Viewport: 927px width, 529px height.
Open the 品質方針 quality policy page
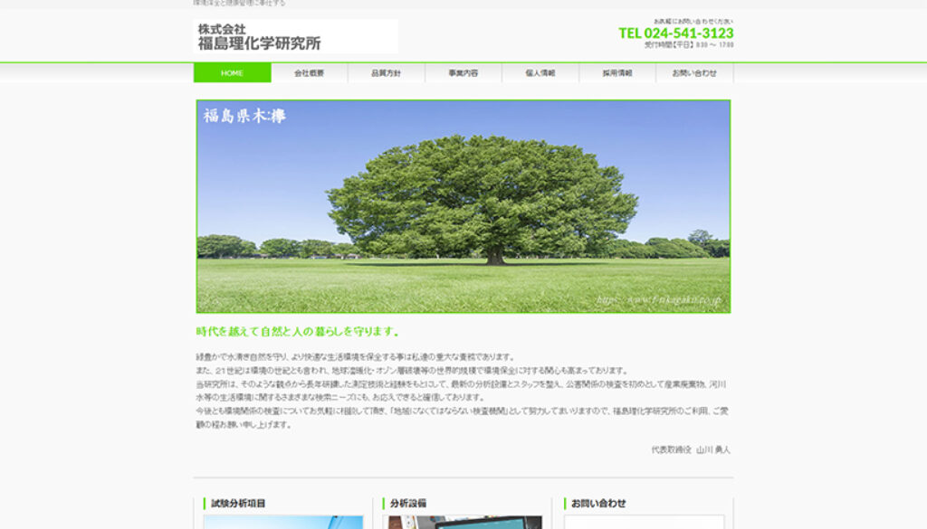[x=388, y=72]
